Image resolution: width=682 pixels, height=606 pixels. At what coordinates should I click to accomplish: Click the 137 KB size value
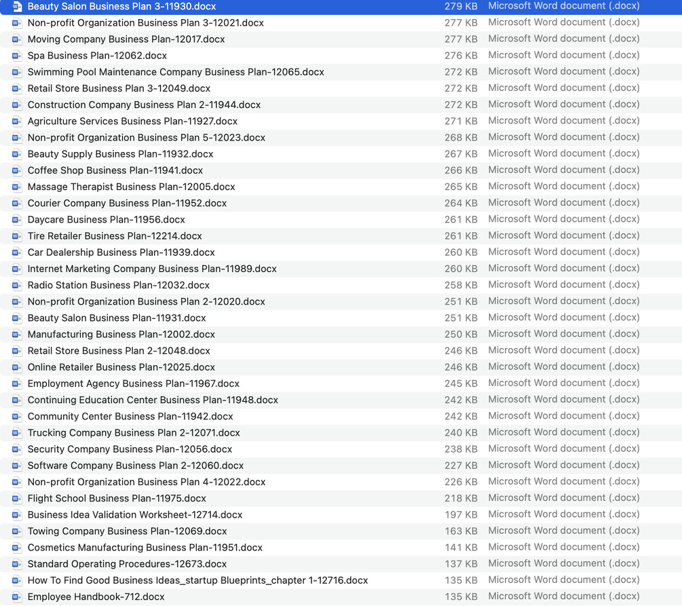[461, 564]
